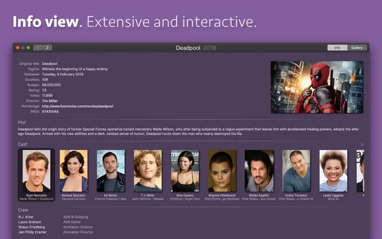The height and width of the screenshot is (239, 382).
Task: Click the Plot section heading
Action: click(22, 123)
